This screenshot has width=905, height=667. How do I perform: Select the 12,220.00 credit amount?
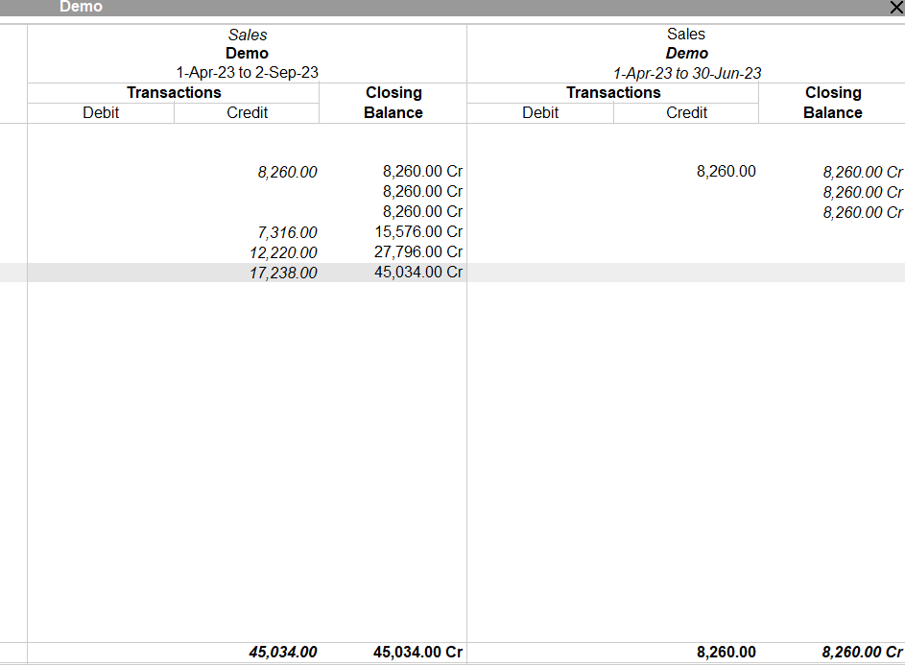[x=284, y=252]
